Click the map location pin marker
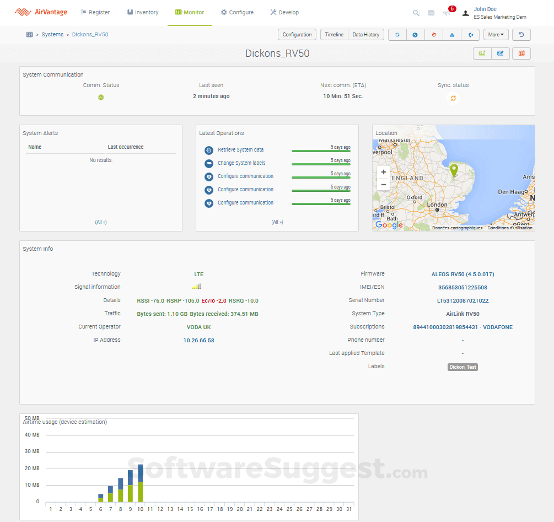 coord(454,170)
